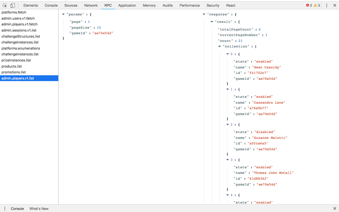Click the params gameId value "ae70e54d"
This screenshot has height=212, width=339.
tap(102, 33)
